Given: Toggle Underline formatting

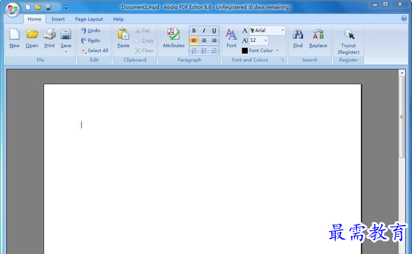Looking at the screenshot, I should (214, 30).
